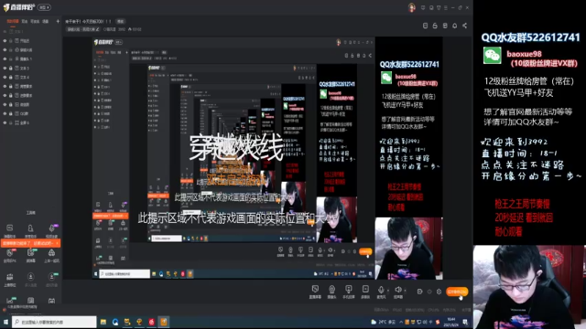The height and width of the screenshot is (329, 586).
Task: Click the share icon in top-right toolbar
Action: 464,26
